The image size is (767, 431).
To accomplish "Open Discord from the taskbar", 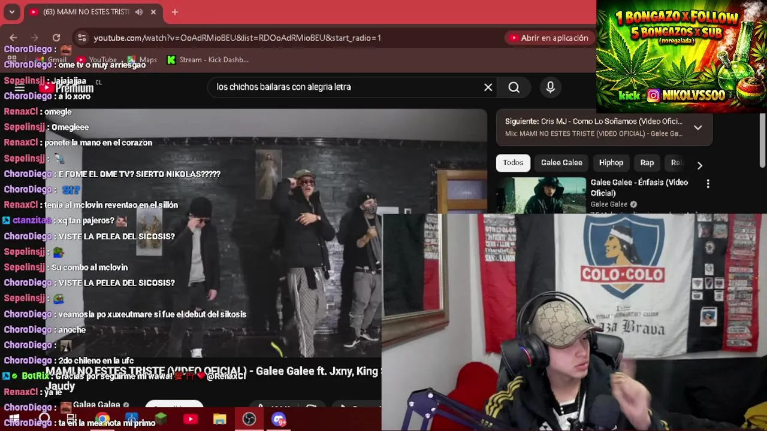I will pyautogui.click(x=279, y=420).
